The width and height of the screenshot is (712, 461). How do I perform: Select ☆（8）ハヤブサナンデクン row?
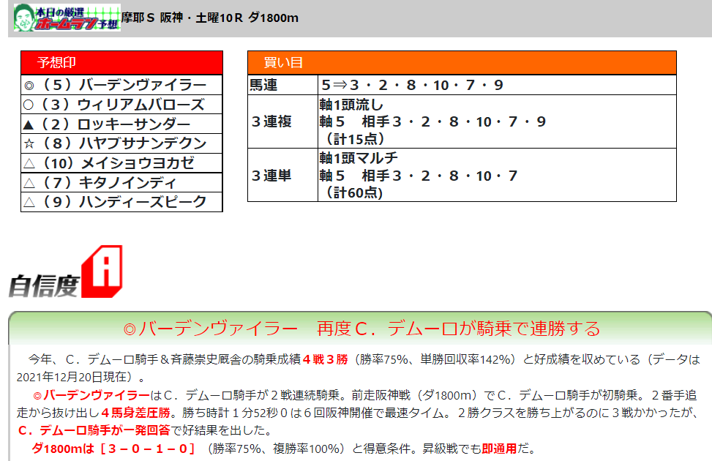tap(121, 143)
